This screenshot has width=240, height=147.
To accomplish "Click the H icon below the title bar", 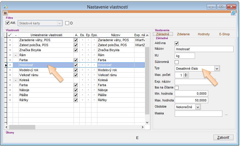I will pos(5,13).
